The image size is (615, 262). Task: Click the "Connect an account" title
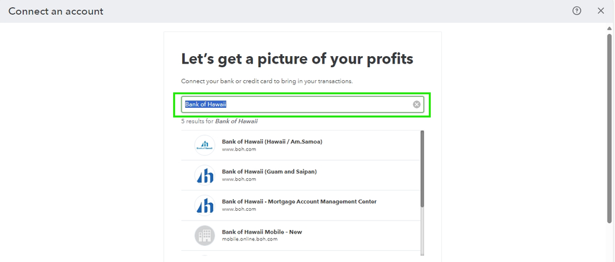pos(56,11)
